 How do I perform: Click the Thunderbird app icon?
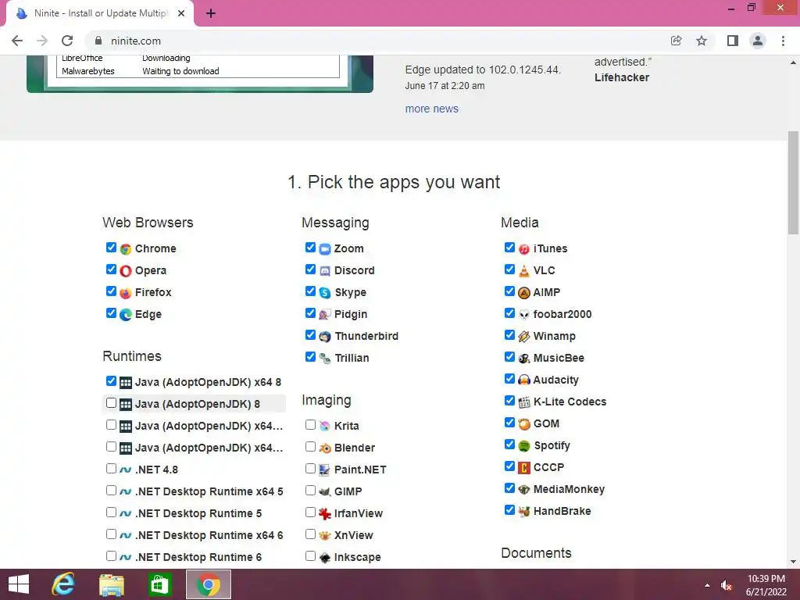[x=325, y=337]
